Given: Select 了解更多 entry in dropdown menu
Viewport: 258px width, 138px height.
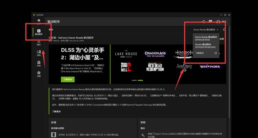Looking at the screenshot, I should coord(200,53).
